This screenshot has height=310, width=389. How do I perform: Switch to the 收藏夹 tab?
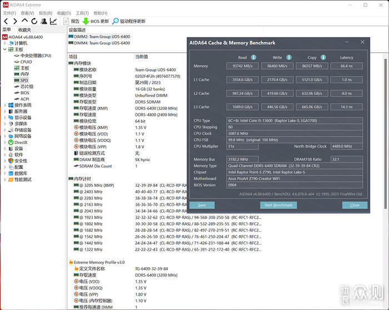[x=24, y=30]
